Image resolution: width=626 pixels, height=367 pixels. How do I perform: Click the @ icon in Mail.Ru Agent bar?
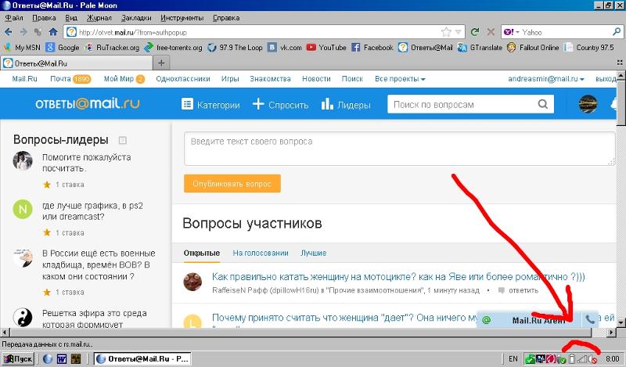486,320
